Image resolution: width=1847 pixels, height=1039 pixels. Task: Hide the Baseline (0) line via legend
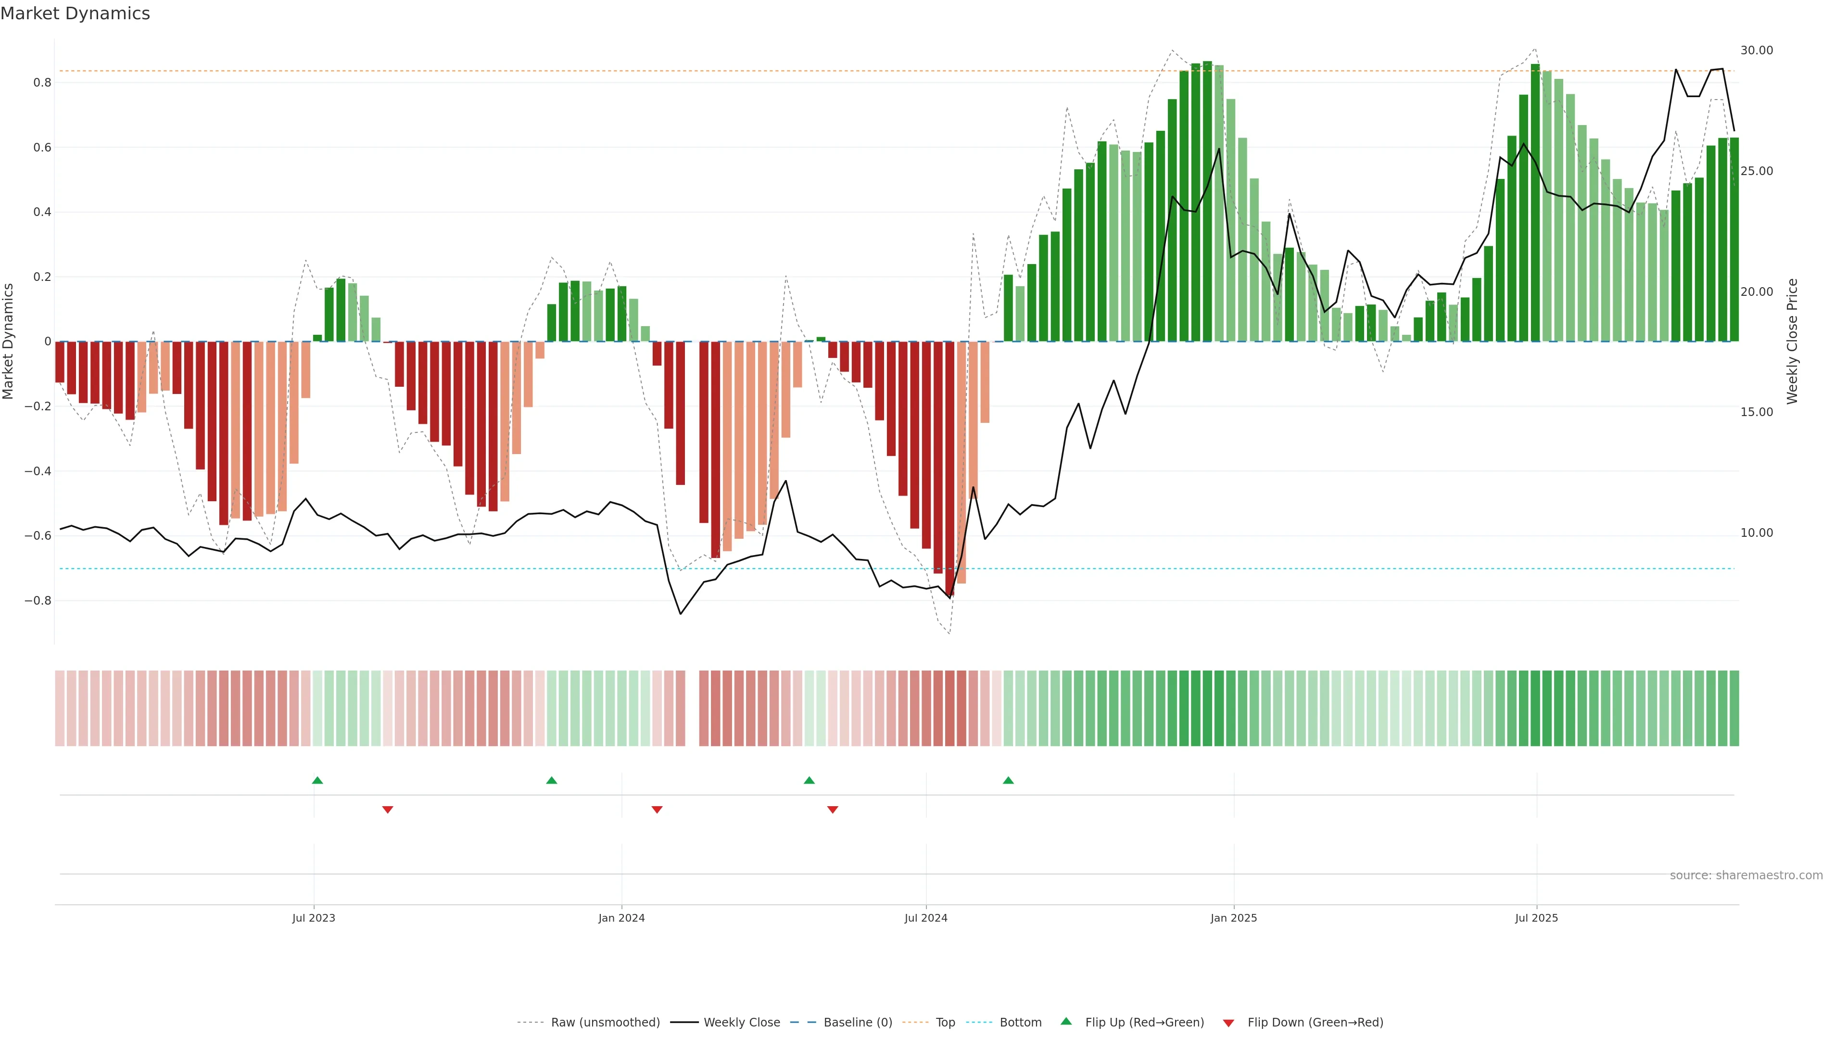tap(858, 1023)
